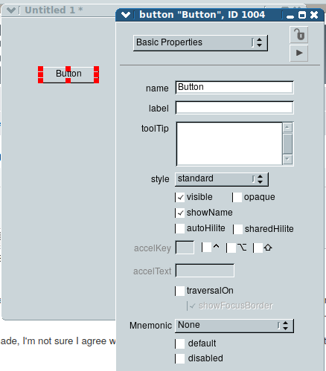Open the inspector window chevron menu icon

coord(126,15)
